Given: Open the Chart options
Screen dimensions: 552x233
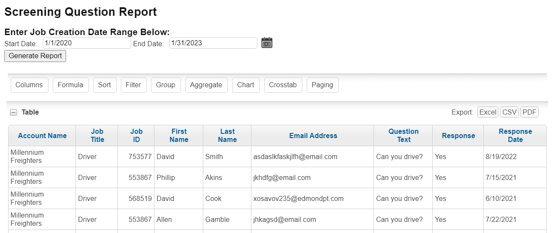Looking at the screenshot, I should click(x=245, y=85).
